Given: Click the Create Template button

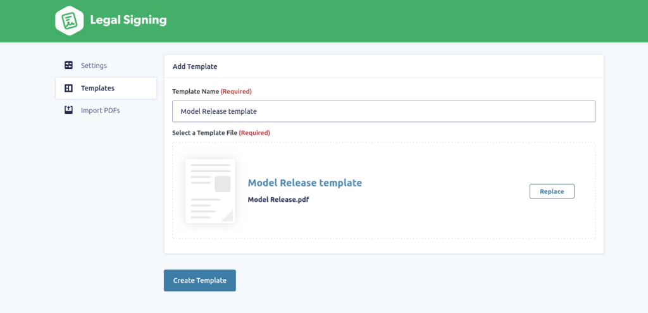Looking at the screenshot, I should (199, 280).
